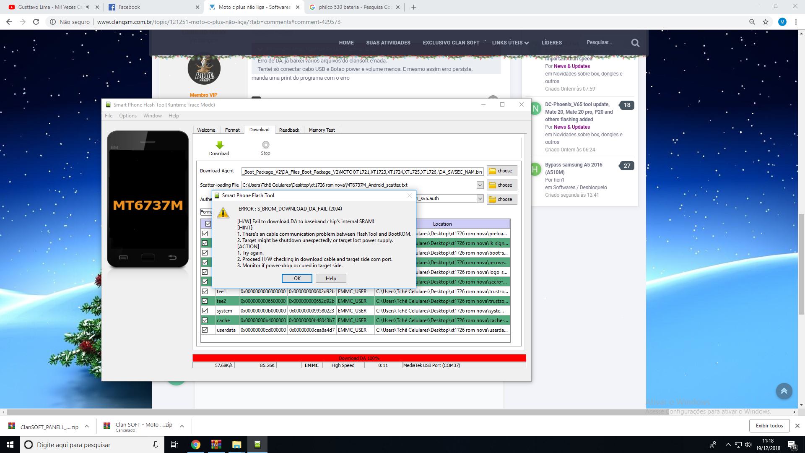
Task: Open the Window menu in Flash Tool
Action: 153,116
